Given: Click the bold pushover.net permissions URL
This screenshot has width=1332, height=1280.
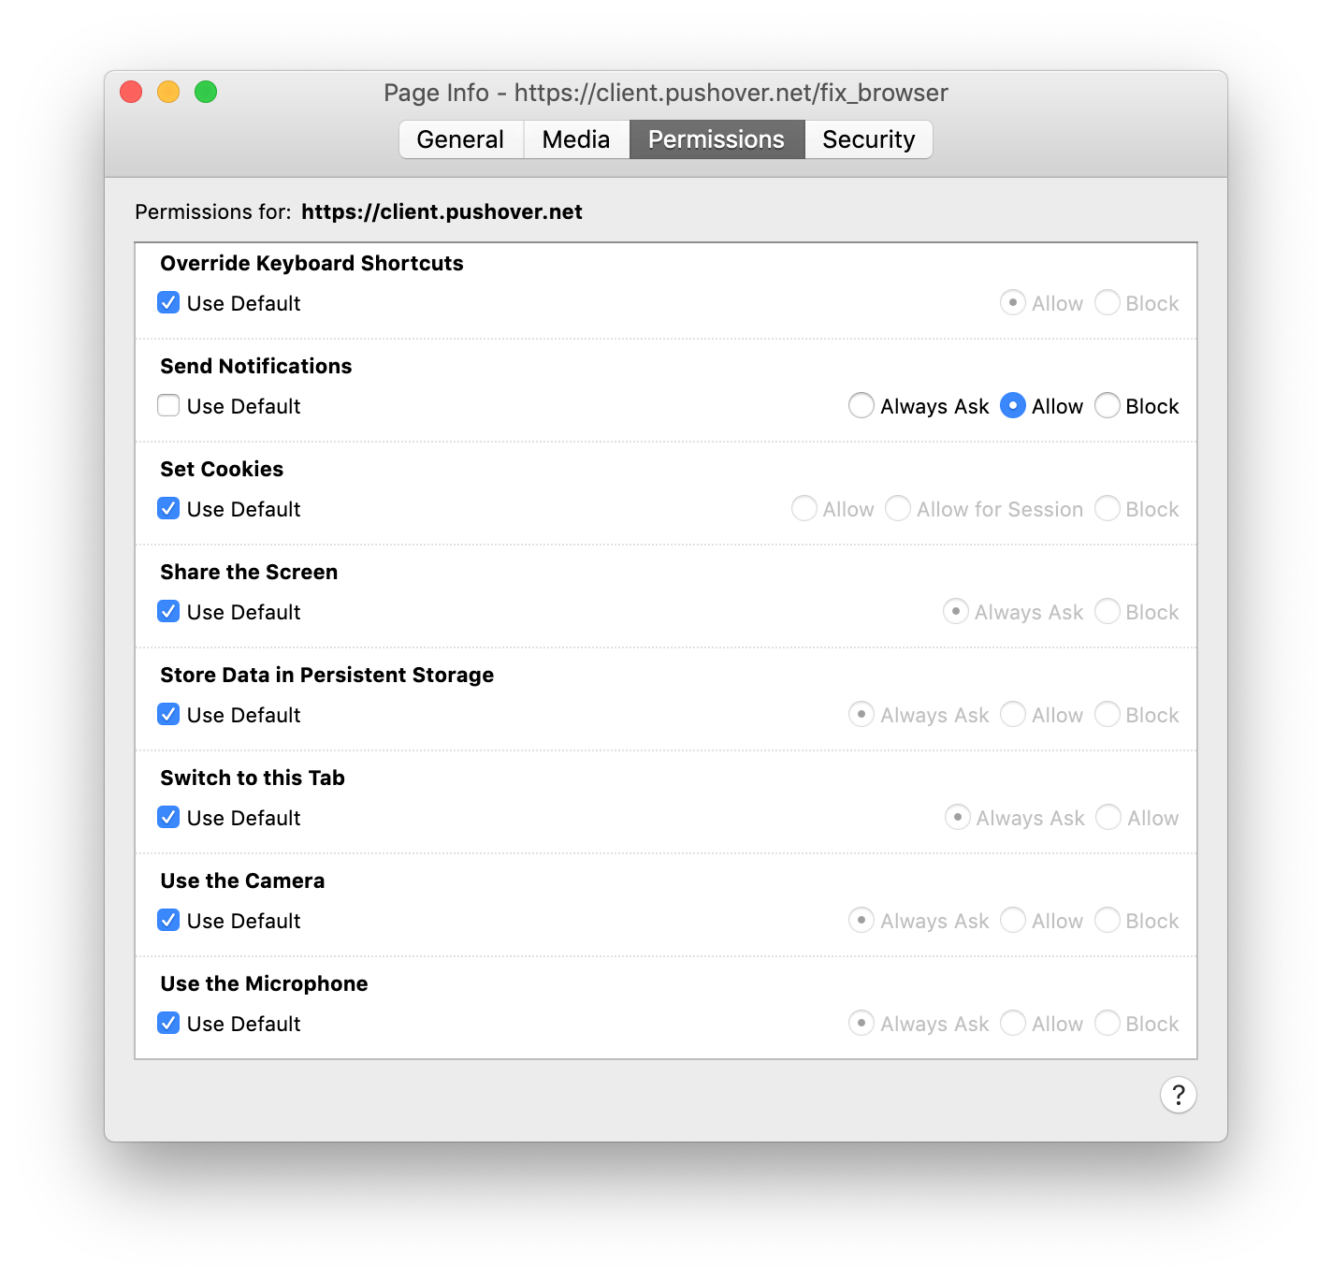Looking at the screenshot, I should [x=442, y=211].
